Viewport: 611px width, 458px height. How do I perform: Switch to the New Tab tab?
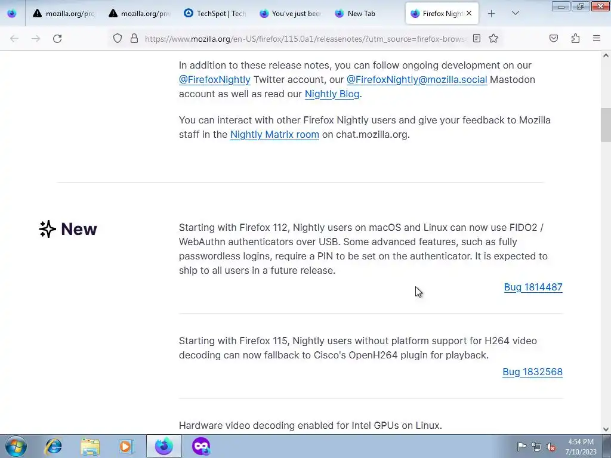(x=366, y=13)
